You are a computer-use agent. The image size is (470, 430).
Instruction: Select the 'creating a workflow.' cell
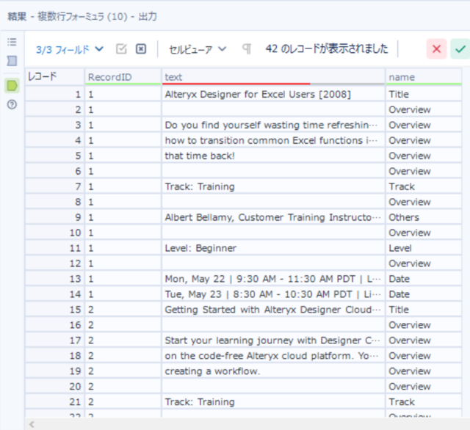[273, 371]
